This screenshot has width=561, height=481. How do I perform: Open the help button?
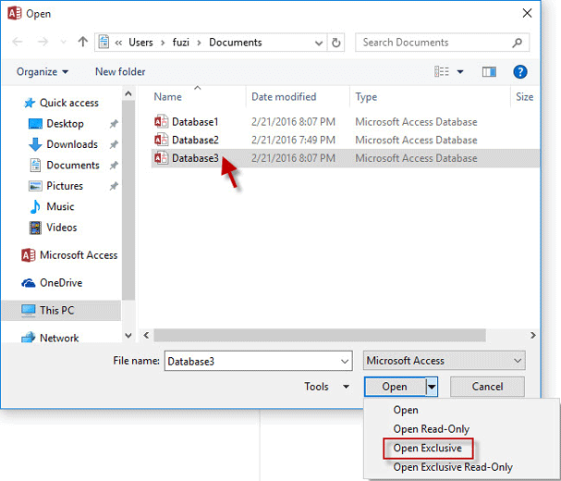tap(519, 71)
